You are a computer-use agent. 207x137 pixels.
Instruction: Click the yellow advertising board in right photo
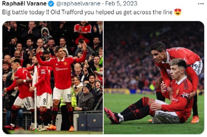coord(117,91)
